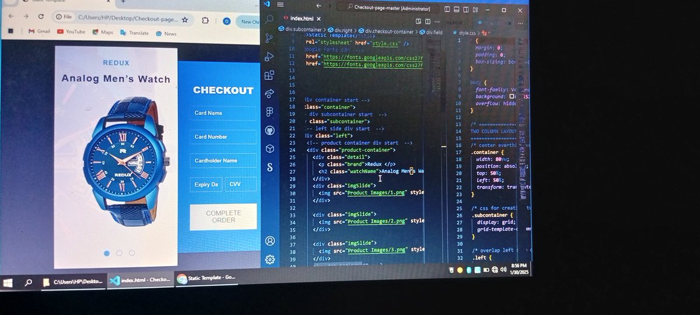Go forward in Chrome
Screen dimensions: 700x315
coord(26,16)
